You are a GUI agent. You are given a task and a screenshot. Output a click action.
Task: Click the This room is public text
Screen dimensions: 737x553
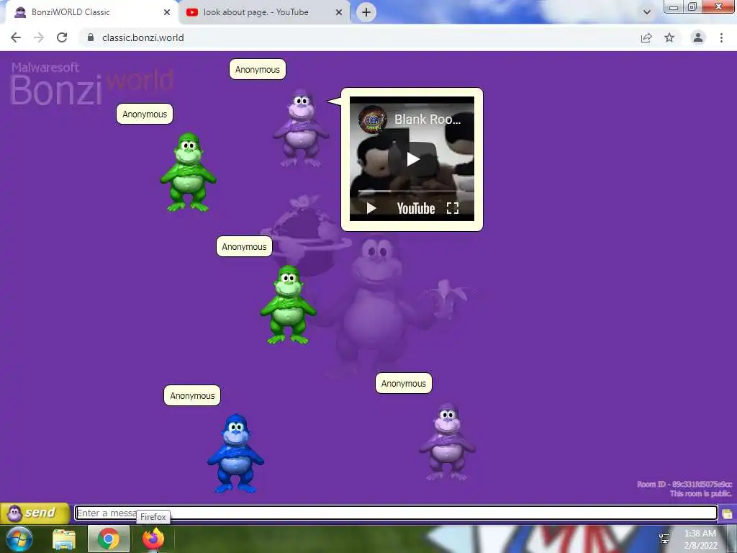pyautogui.click(x=701, y=494)
